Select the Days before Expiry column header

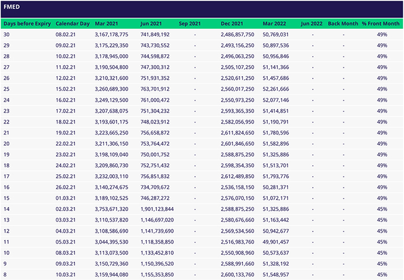tap(27, 24)
